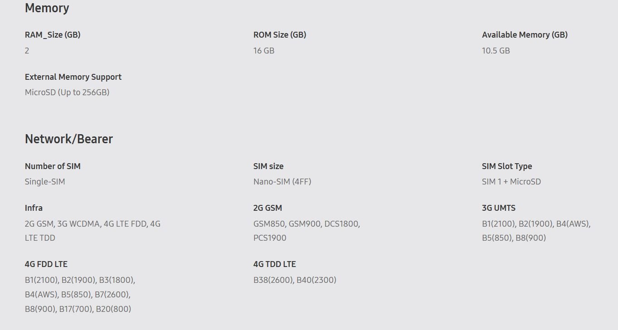
Task: Click the SIM size label
Action: click(268, 166)
